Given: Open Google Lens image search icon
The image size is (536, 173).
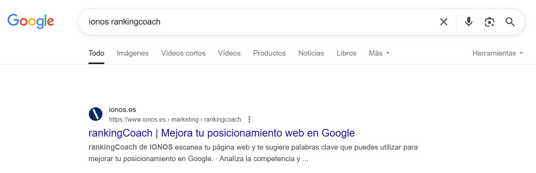Looking at the screenshot, I should click(489, 22).
